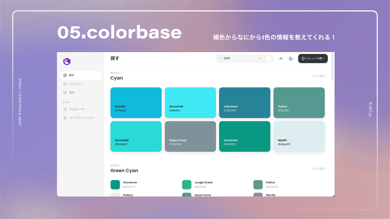Click the page scrollbar thumb
Image resolution: width=390 pixels, height=219 pixels.
[x=332, y=67]
